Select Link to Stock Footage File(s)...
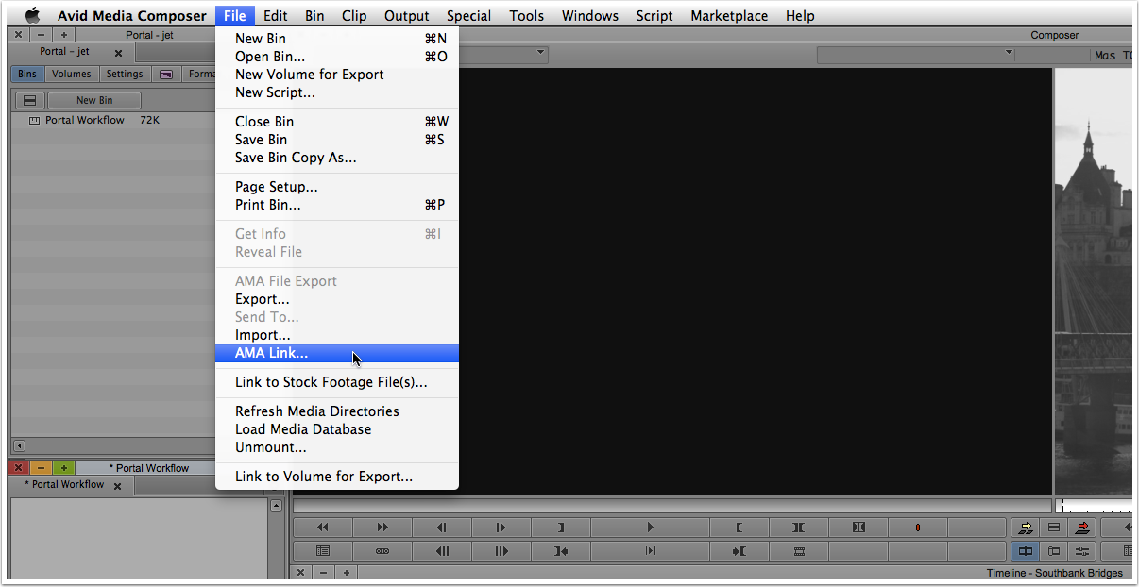The width and height of the screenshot is (1139, 587). coord(337,382)
